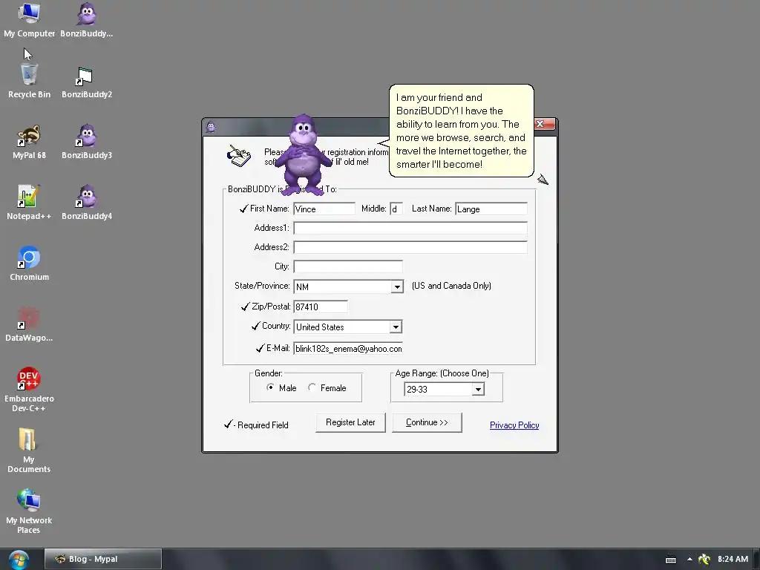This screenshot has width=760, height=570.
Task: Open the State/Province dropdown
Action: (x=397, y=286)
